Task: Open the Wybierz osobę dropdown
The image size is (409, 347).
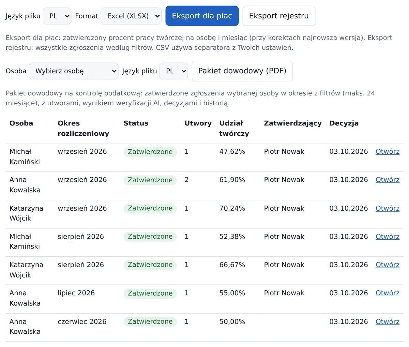Action: pyautogui.click(x=74, y=71)
